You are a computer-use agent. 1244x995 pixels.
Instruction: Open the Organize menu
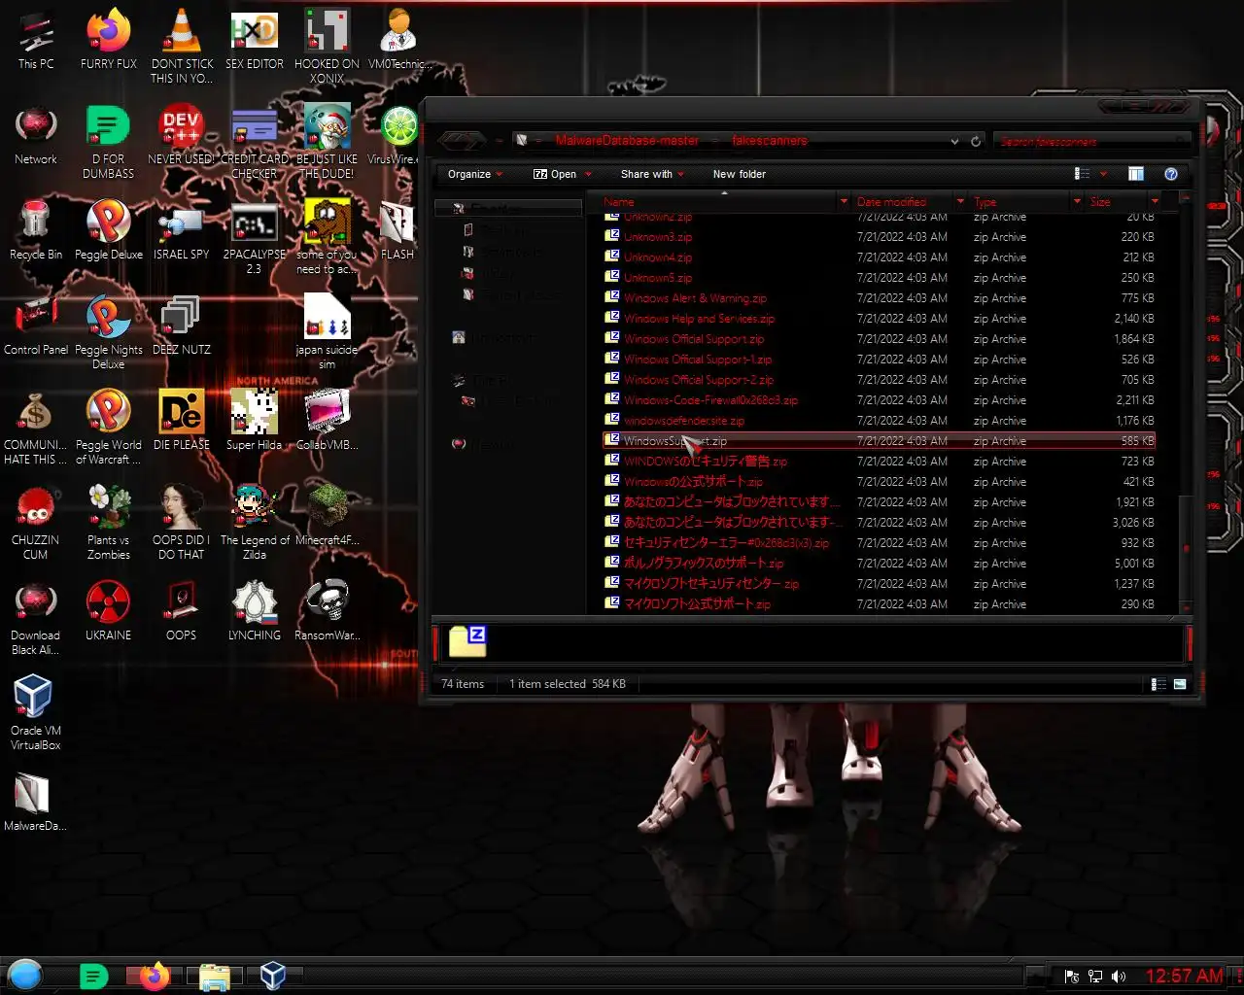click(474, 174)
